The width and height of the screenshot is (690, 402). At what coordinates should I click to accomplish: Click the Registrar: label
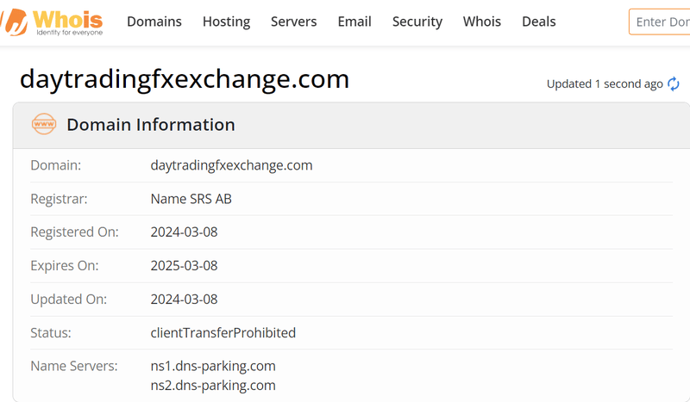(59, 199)
